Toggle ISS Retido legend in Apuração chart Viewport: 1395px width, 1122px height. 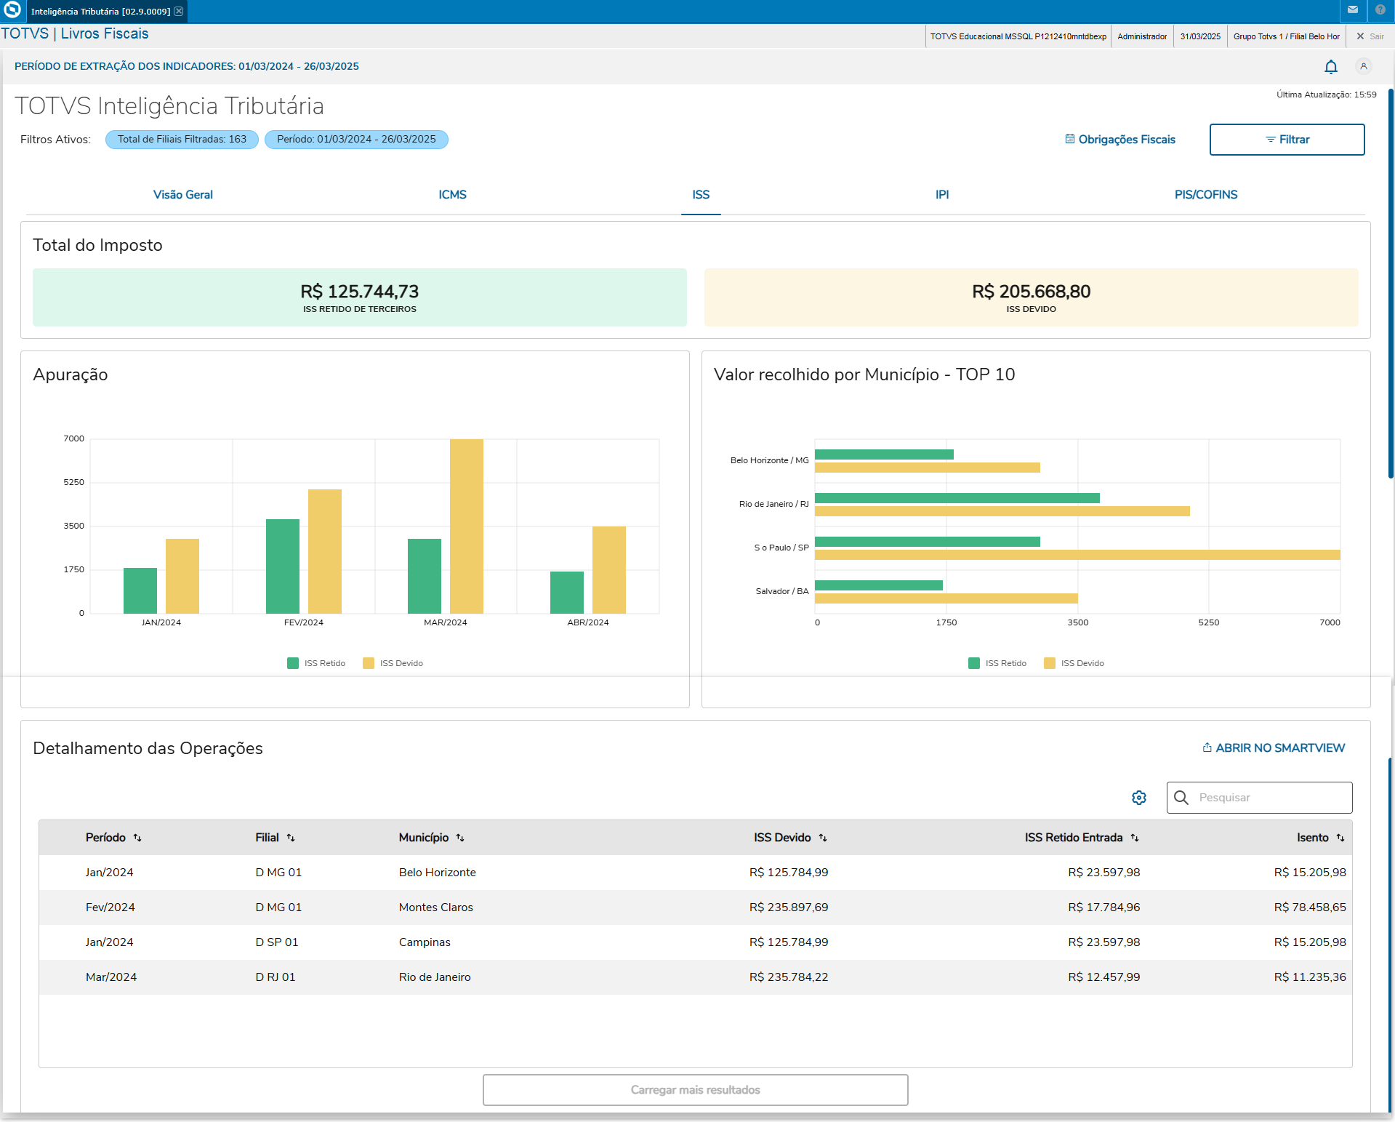coord(316,663)
